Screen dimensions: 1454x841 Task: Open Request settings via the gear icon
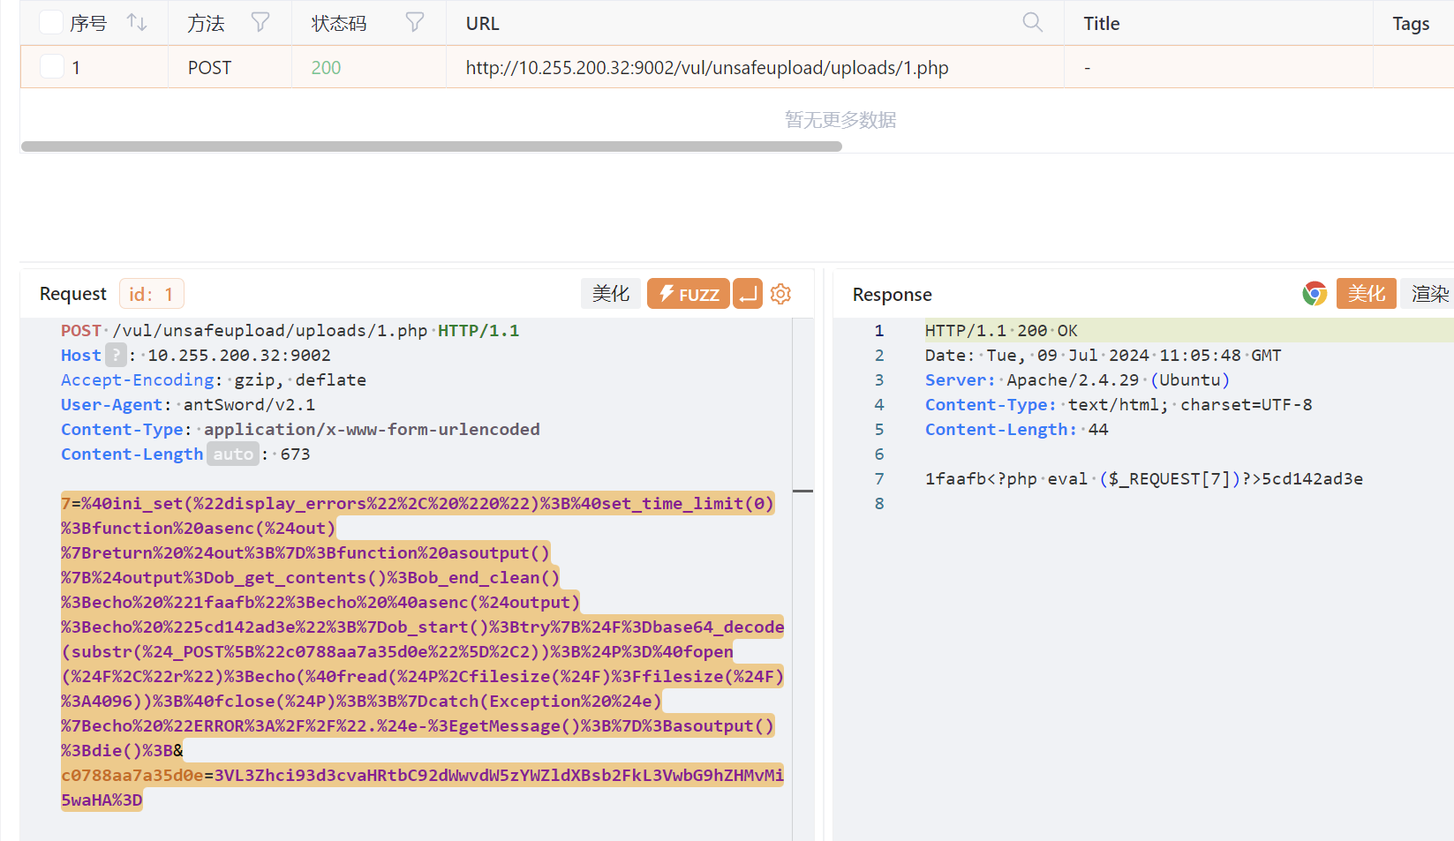(780, 294)
